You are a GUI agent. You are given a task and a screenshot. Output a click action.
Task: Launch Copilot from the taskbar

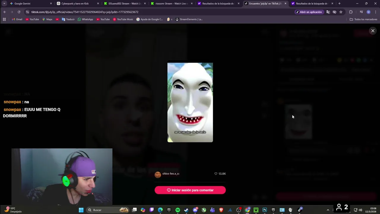pyautogui.click(x=143, y=210)
